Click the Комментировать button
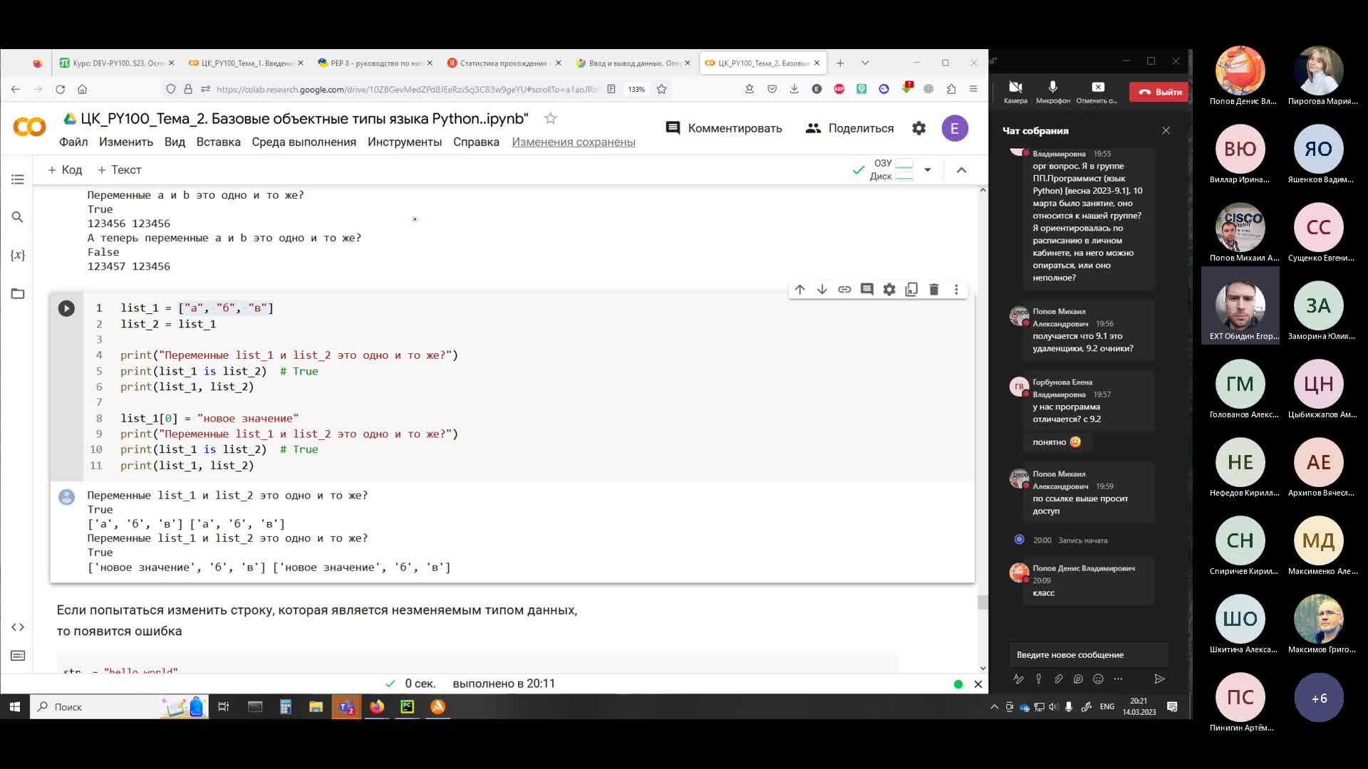This screenshot has height=769, width=1368. tap(723, 128)
